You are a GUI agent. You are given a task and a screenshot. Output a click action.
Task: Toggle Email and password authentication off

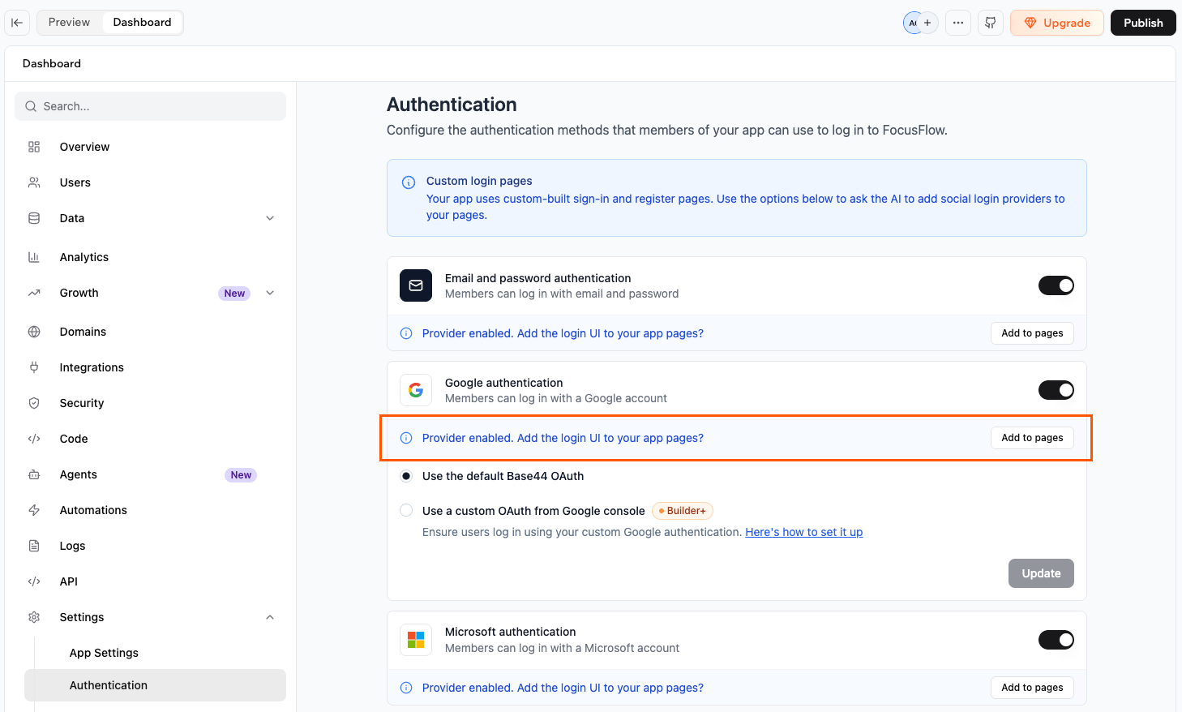[x=1056, y=285]
